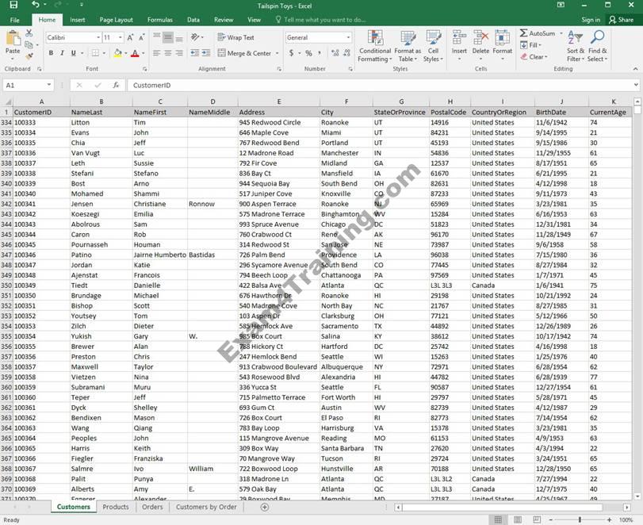
Task: Open Cell Styles gallery
Action: [x=433, y=46]
